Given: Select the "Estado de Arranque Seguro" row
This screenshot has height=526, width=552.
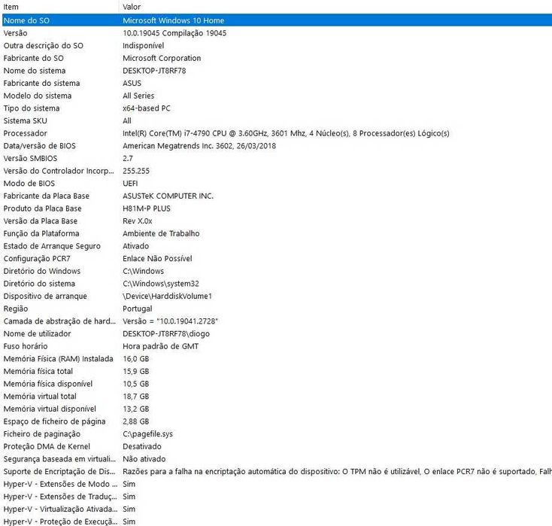Looking at the screenshot, I should 277,246.
